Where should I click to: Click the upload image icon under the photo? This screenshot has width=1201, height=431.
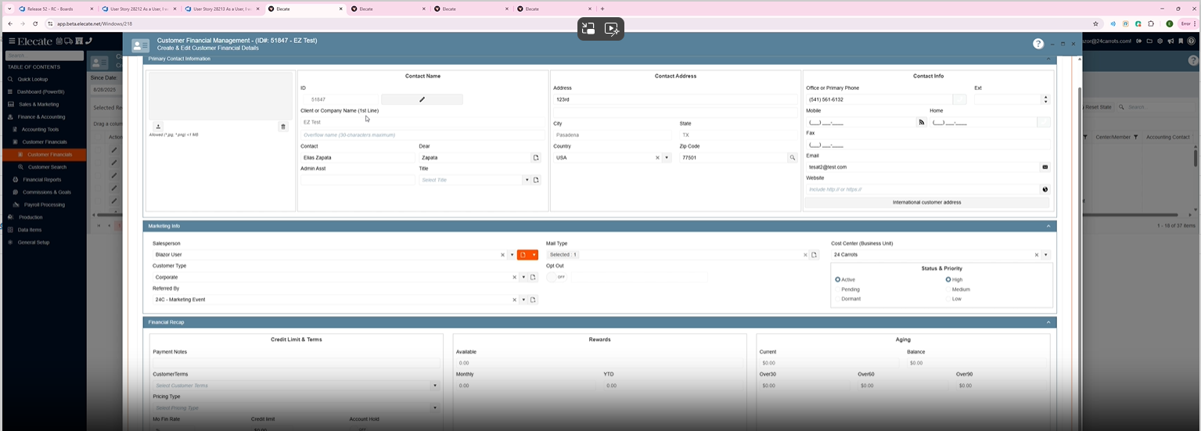click(x=158, y=126)
